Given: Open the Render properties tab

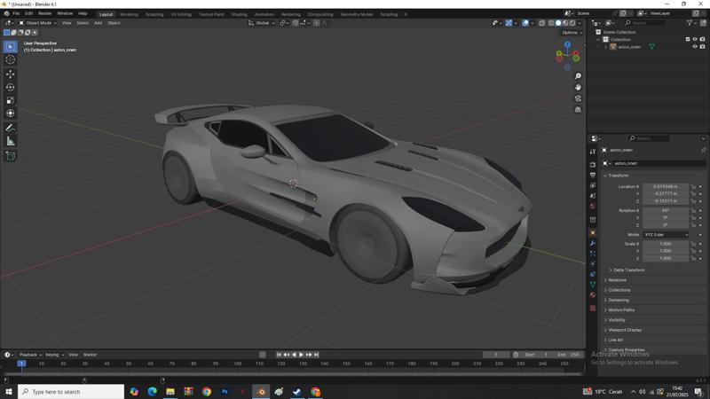Looking at the screenshot, I should click(593, 165).
